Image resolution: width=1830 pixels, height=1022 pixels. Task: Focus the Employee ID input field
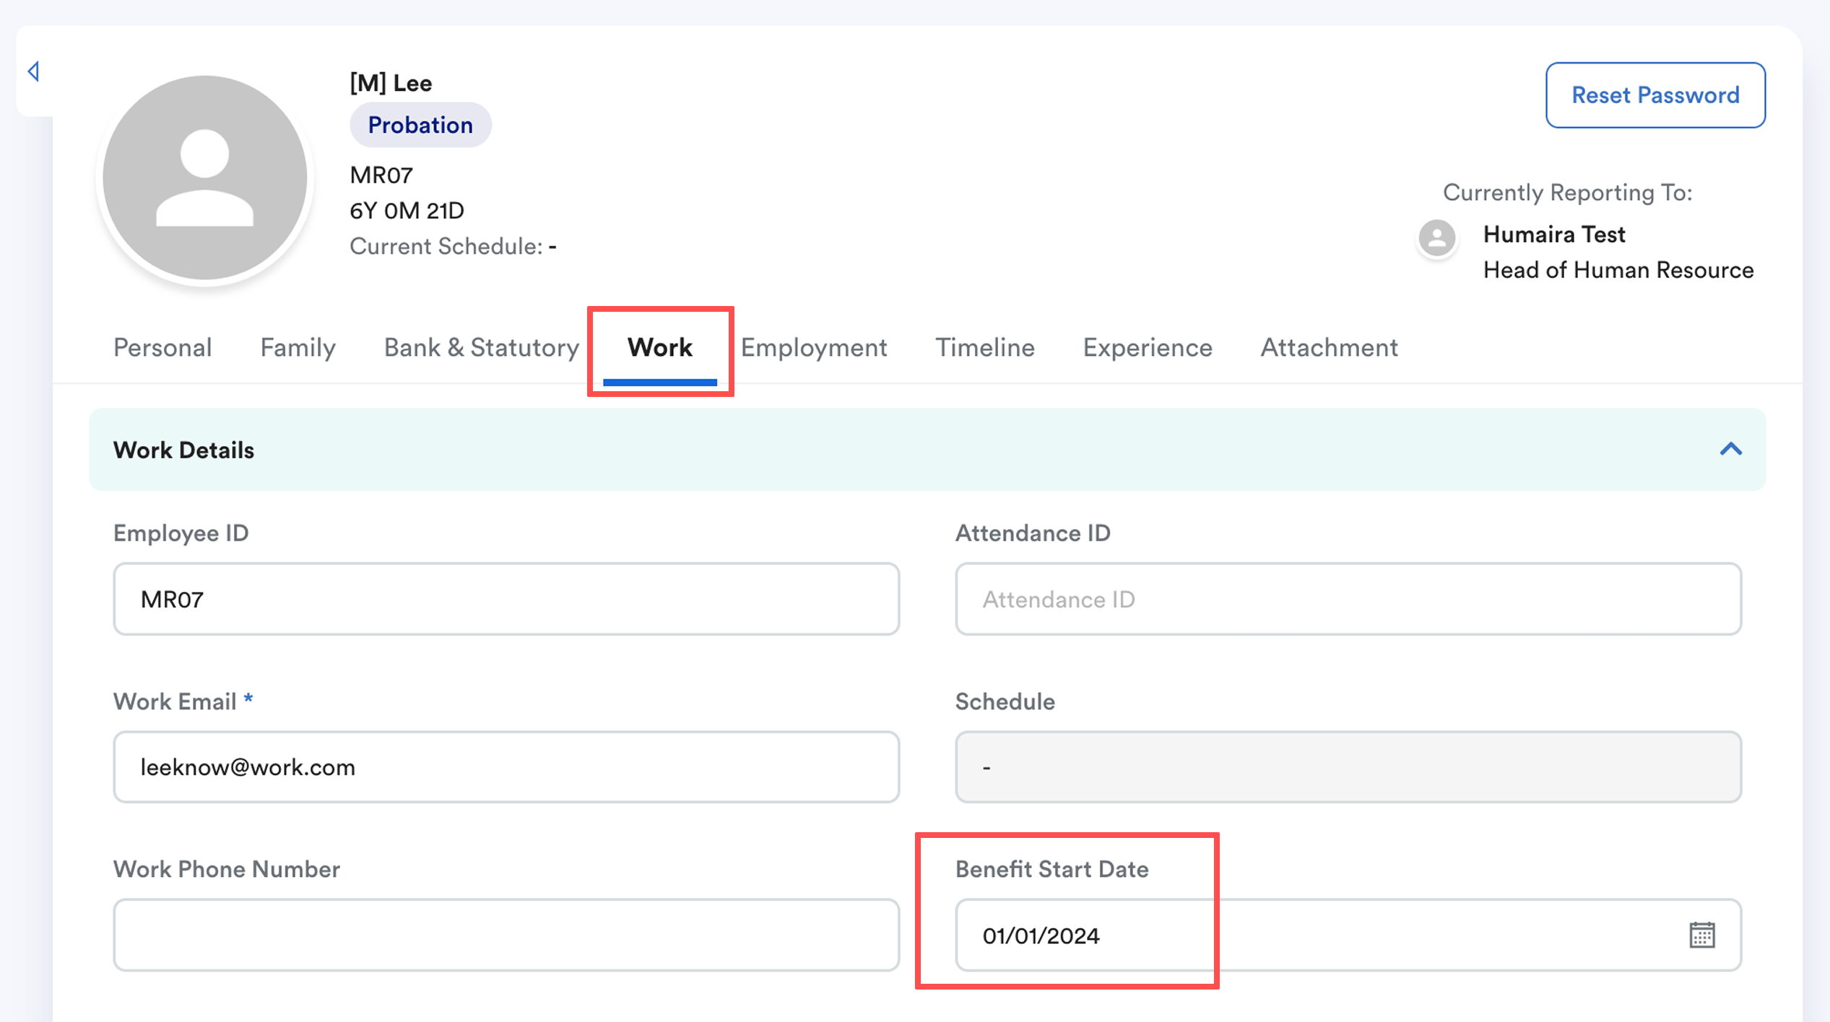pyautogui.click(x=506, y=599)
